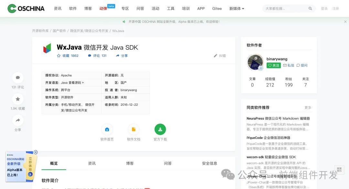Click the 国产软件 breadcrumb
Viewport: 349px width, 189px height.
[59, 31]
